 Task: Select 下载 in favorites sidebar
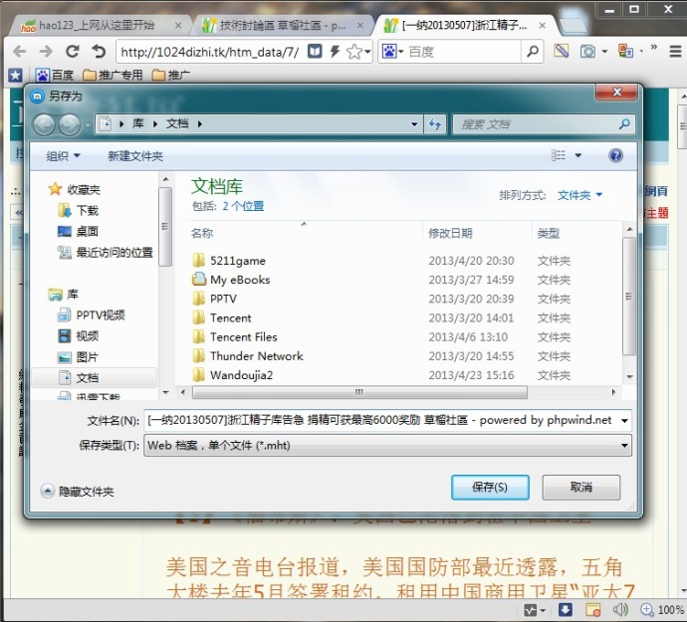tap(79, 211)
